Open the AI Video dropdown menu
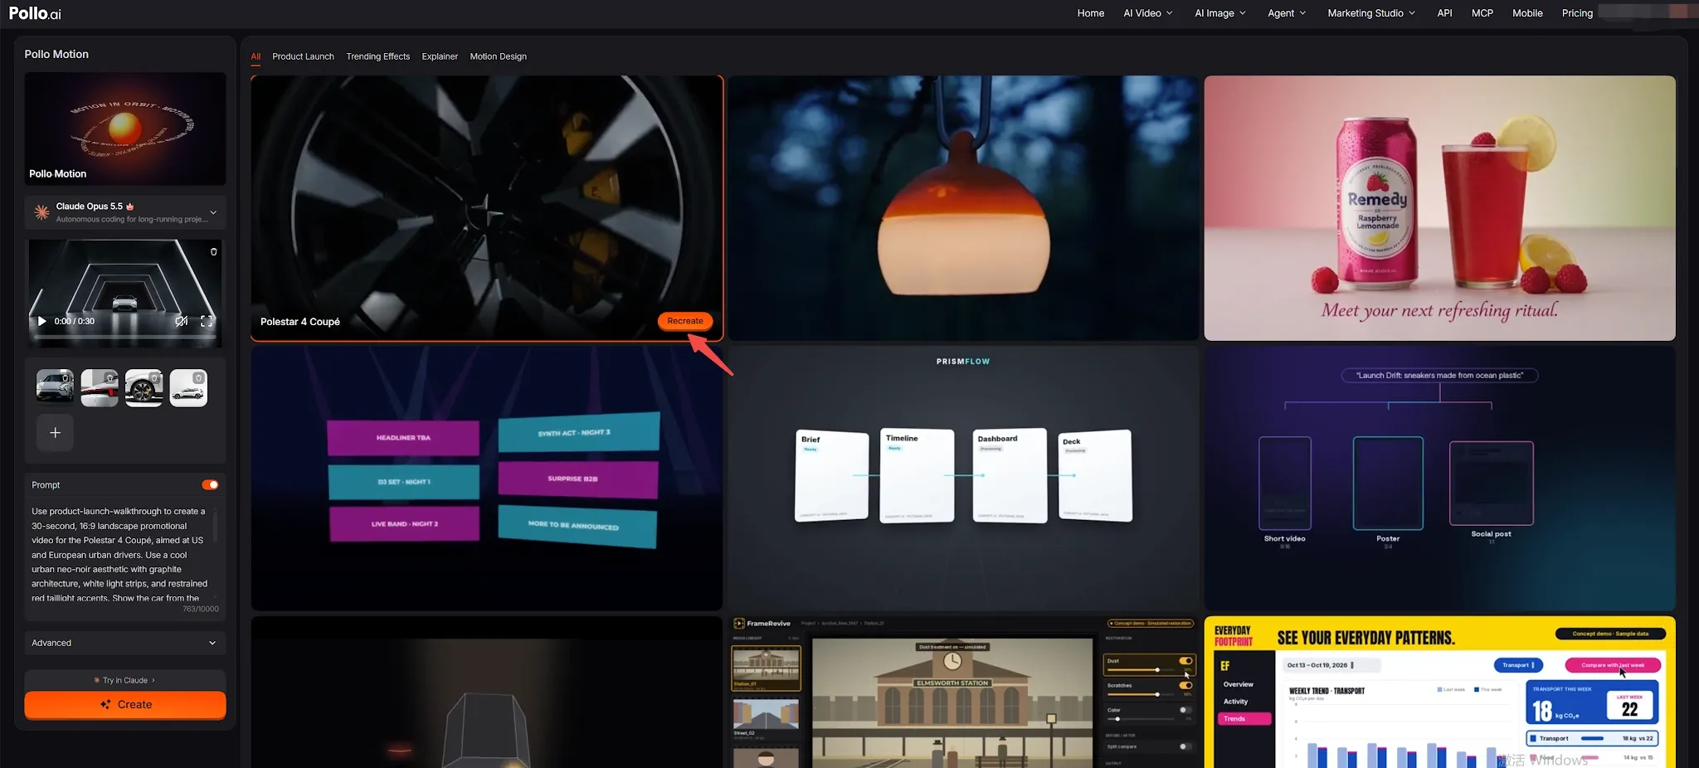The width and height of the screenshot is (1699, 768). tap(1148, 13)
